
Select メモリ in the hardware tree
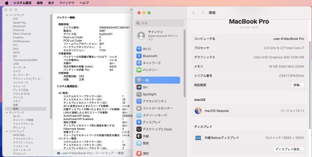[17, 101]
